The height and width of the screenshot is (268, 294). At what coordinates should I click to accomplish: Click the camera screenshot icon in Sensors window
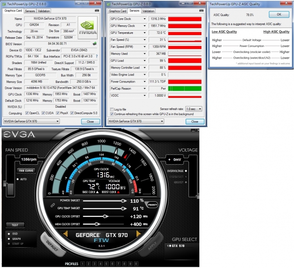(201, 11)
